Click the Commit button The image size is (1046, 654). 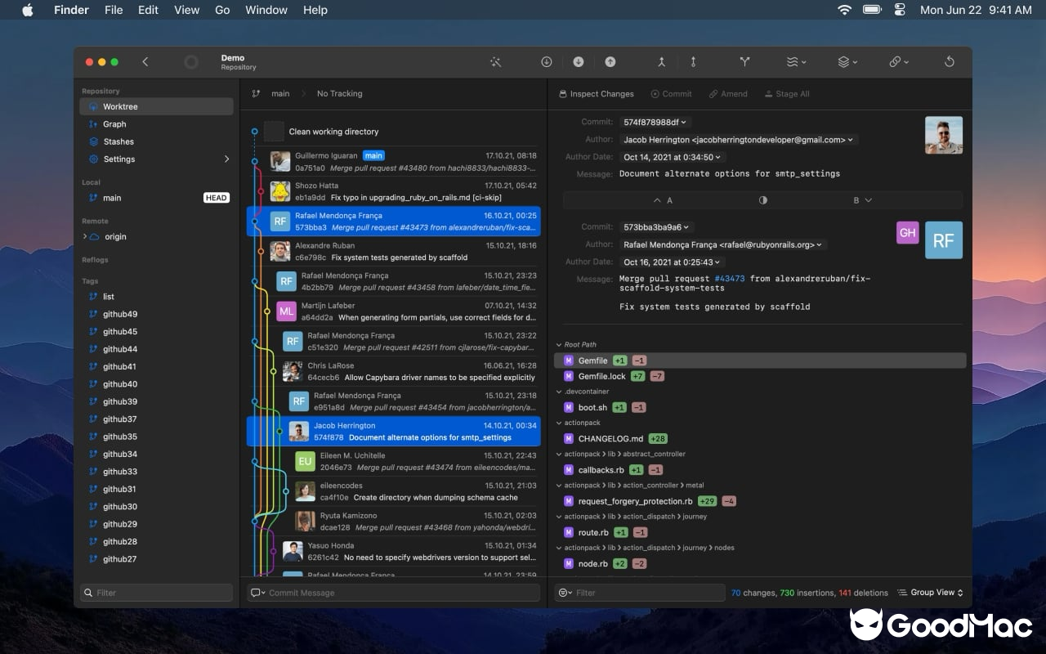[671, 94]
